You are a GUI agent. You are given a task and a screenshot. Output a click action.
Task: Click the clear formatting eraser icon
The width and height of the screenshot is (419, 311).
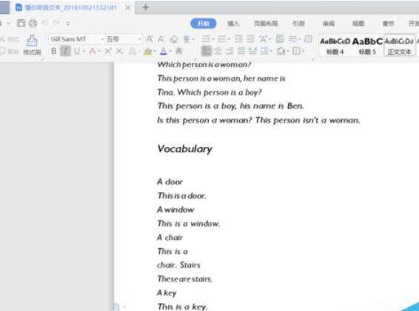pyautogui.click(x=174, y=39)
